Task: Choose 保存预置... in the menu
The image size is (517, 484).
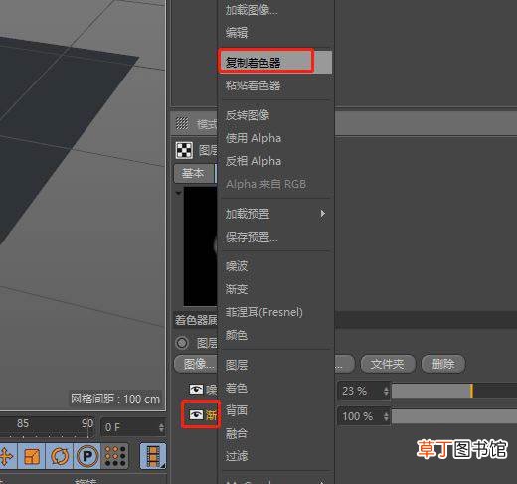Action: tap(252, 237)
